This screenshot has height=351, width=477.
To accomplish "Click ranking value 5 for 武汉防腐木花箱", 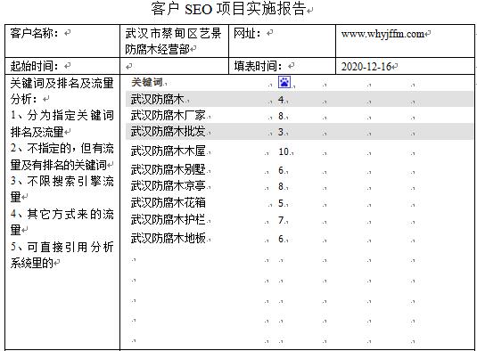I will click(x=281, y=203).
